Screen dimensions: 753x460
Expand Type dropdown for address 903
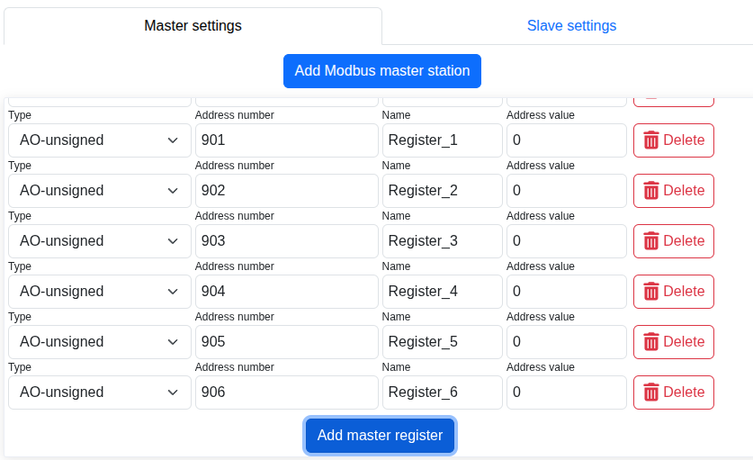tap(99, 241)
